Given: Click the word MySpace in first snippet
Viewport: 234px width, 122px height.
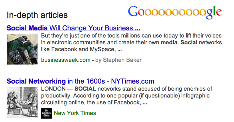Looking at the screenshot, I should coord(103,49).
